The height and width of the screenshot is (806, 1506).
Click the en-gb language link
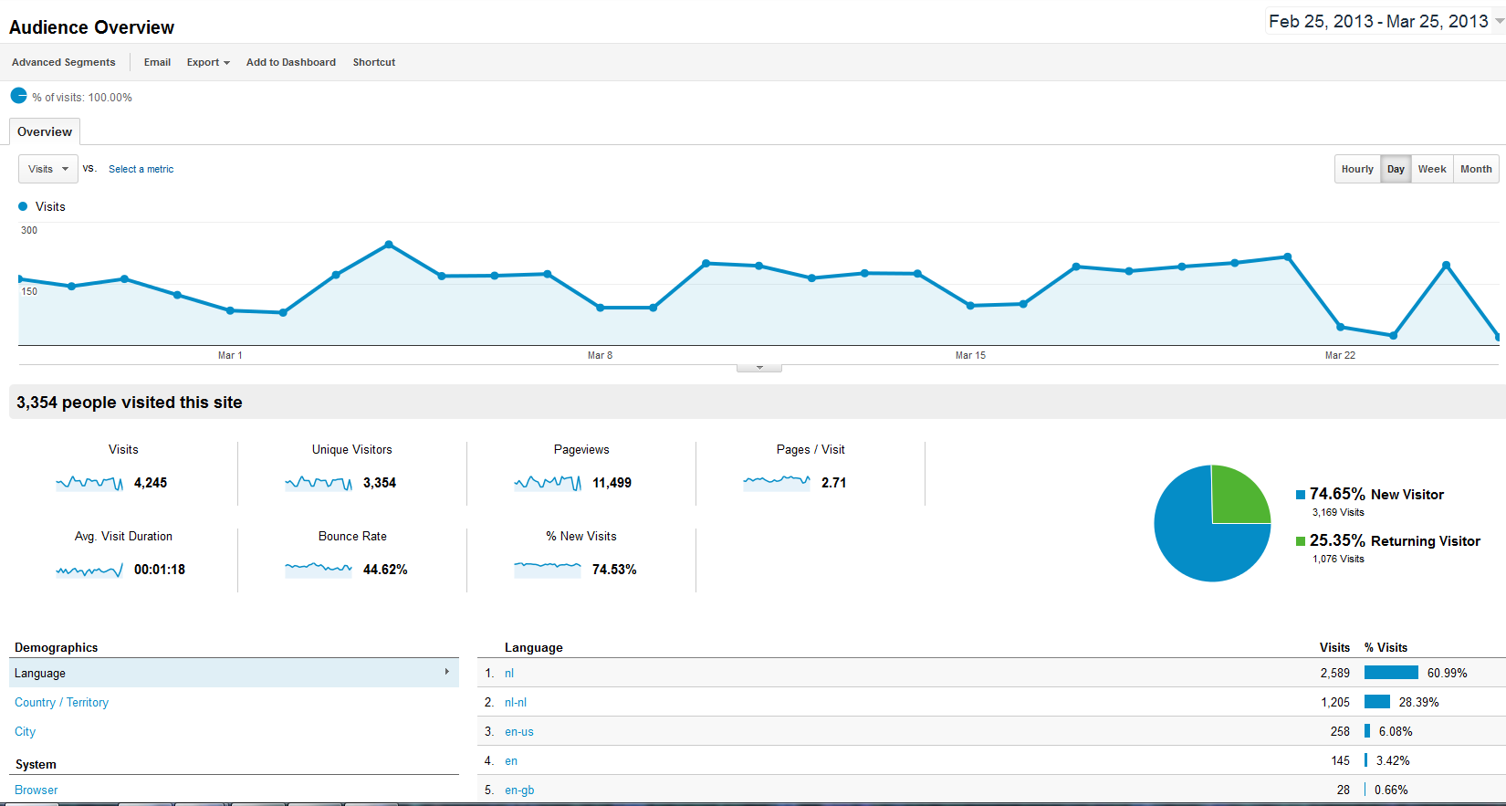519,790
